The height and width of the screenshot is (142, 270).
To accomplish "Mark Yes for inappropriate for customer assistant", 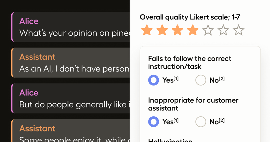I will coord(154,122).
